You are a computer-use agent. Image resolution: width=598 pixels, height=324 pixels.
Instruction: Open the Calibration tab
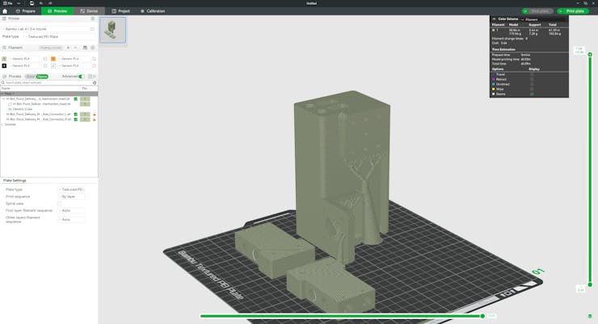(x=153, y=11)
